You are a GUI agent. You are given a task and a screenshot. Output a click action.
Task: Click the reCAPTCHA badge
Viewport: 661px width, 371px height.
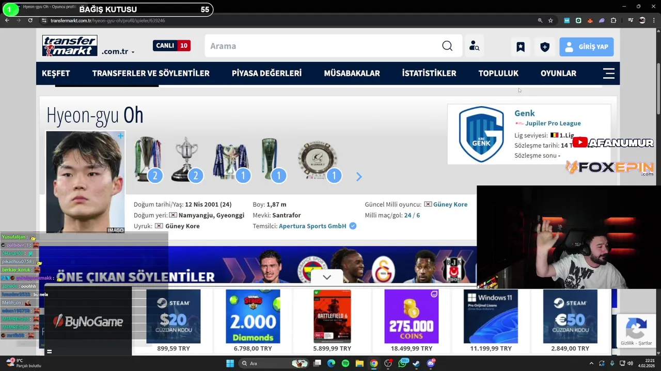(636, 331)
